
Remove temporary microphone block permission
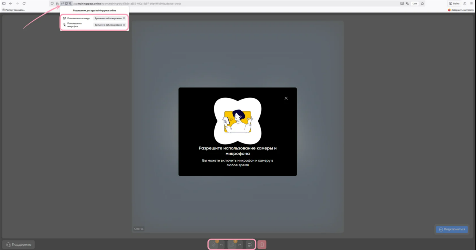124,25
